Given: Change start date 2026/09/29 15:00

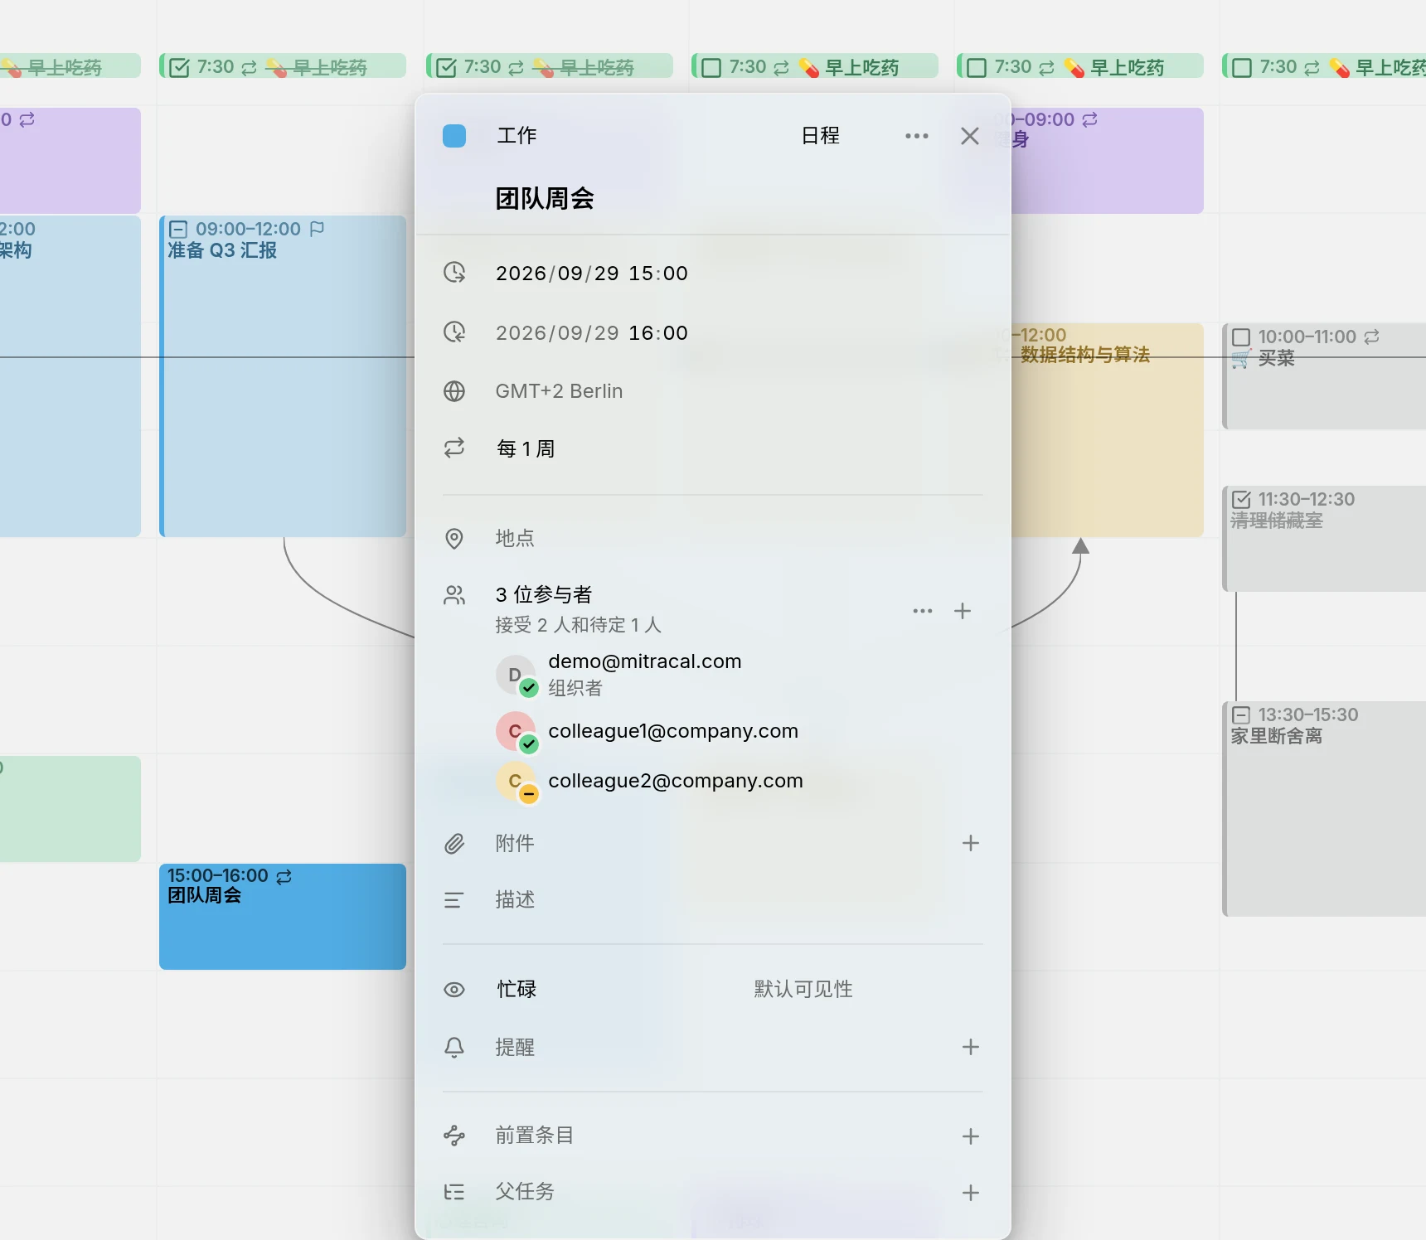Looking at the screenshot, I should [592, 274].
